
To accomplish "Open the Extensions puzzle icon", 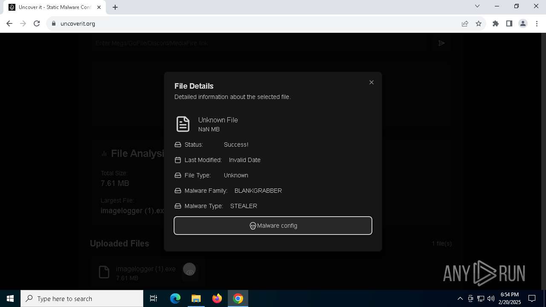I will [496, 23].
